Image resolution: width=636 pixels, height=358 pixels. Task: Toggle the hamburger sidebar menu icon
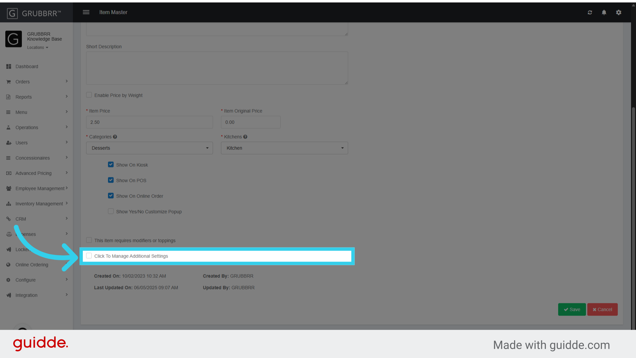pos(86,12)
